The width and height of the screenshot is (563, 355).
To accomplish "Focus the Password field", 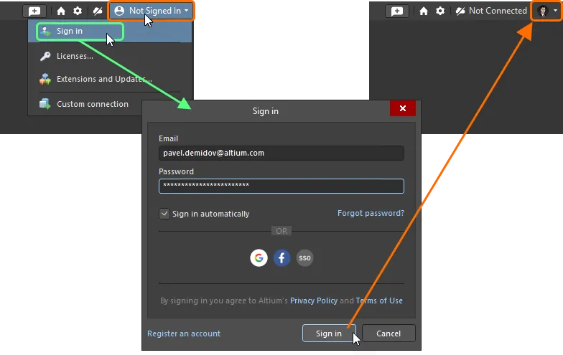I will [281, 186].
